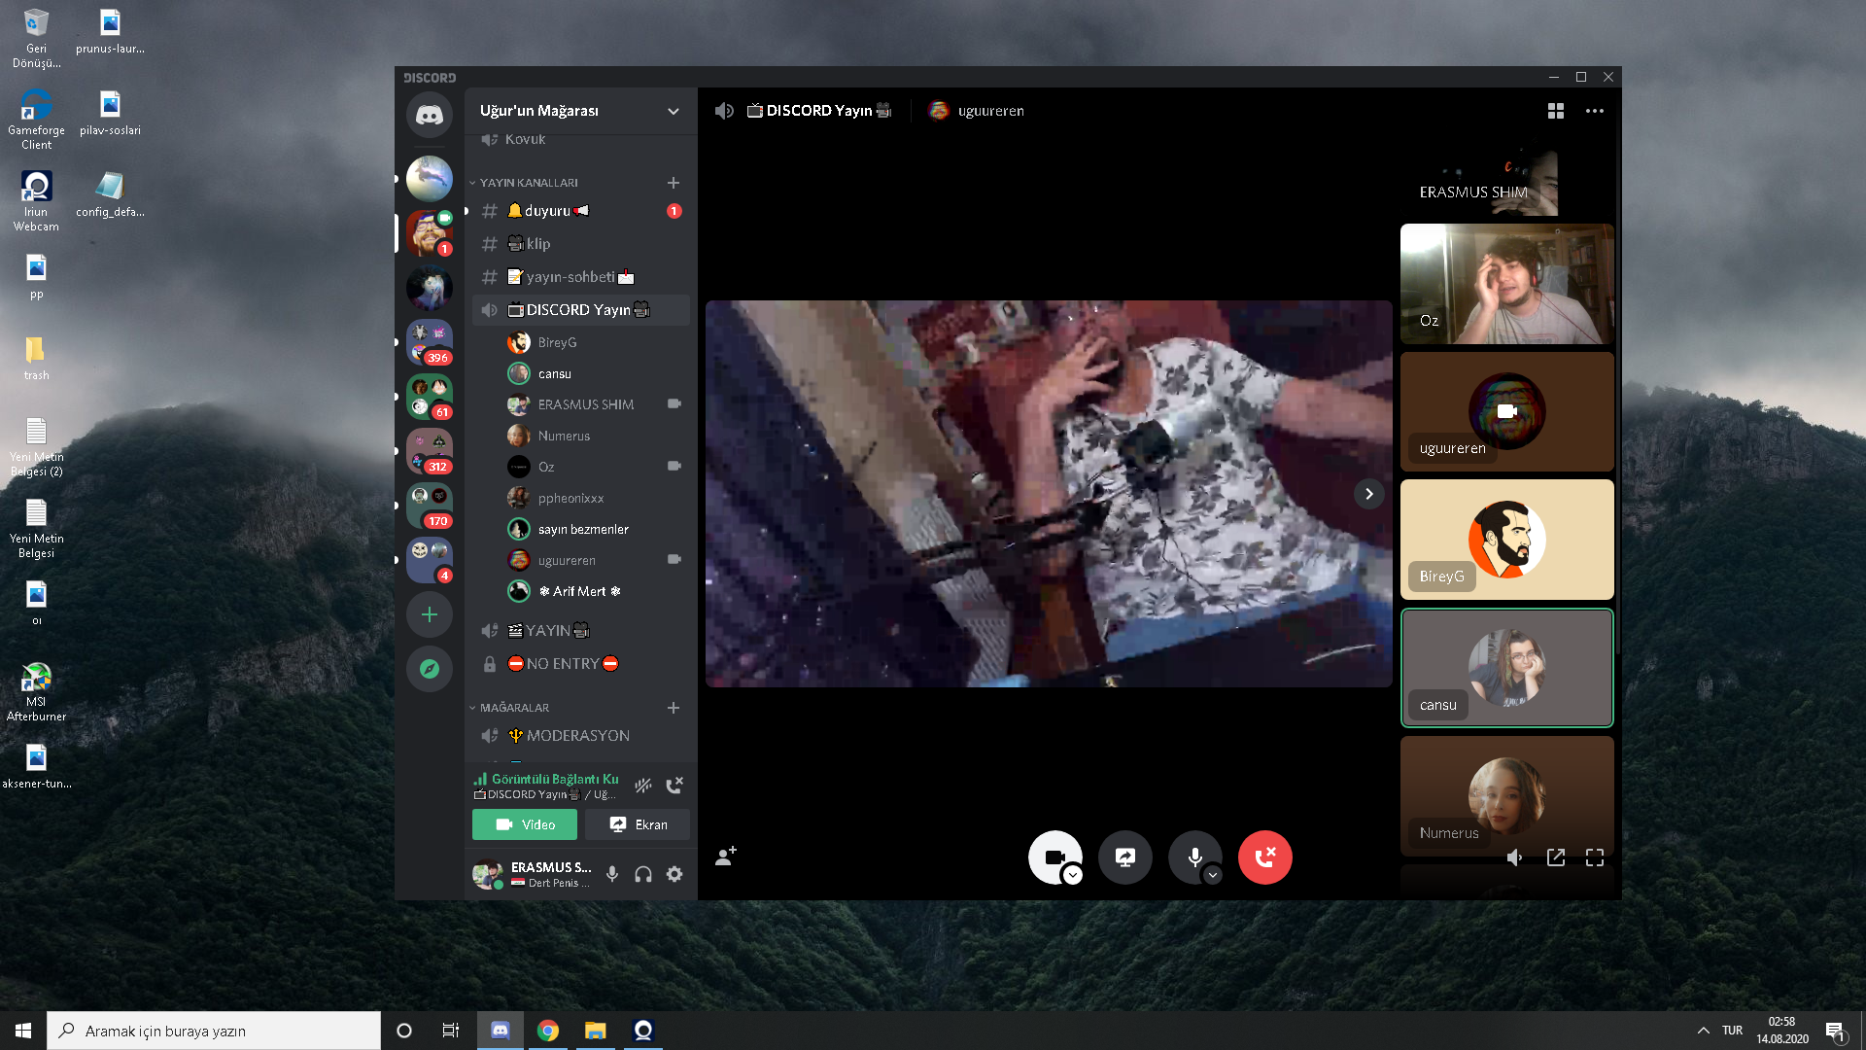1866x1050 pixels.
Task: Focus Oz's video thumbnail
Action: (1507, 284)
